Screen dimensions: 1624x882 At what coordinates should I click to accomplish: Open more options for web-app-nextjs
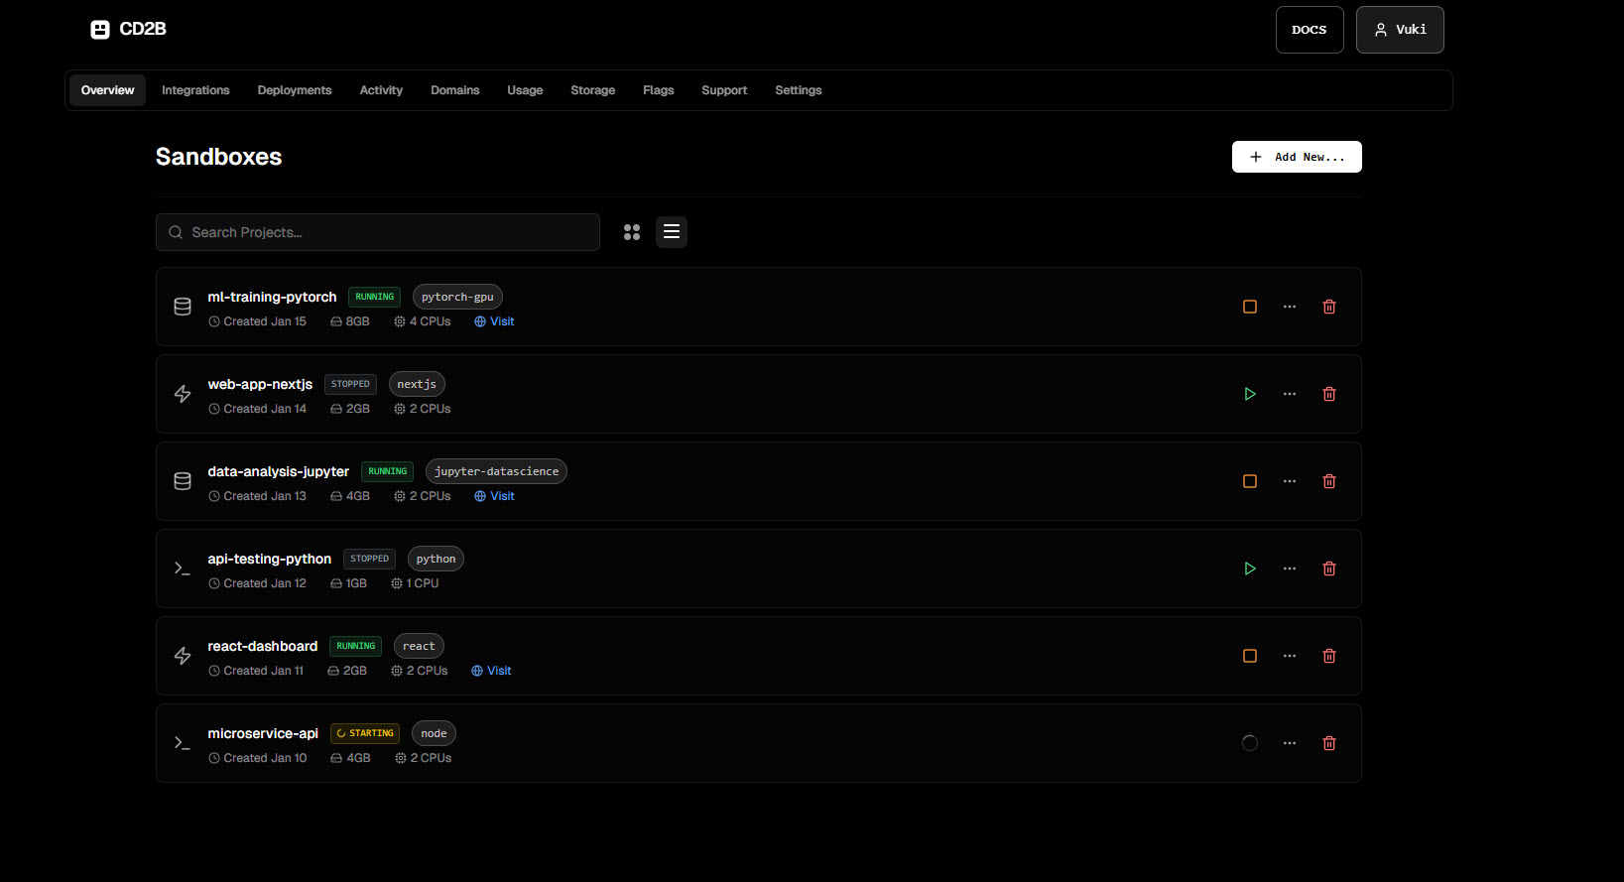click(x=1290, y=394)
